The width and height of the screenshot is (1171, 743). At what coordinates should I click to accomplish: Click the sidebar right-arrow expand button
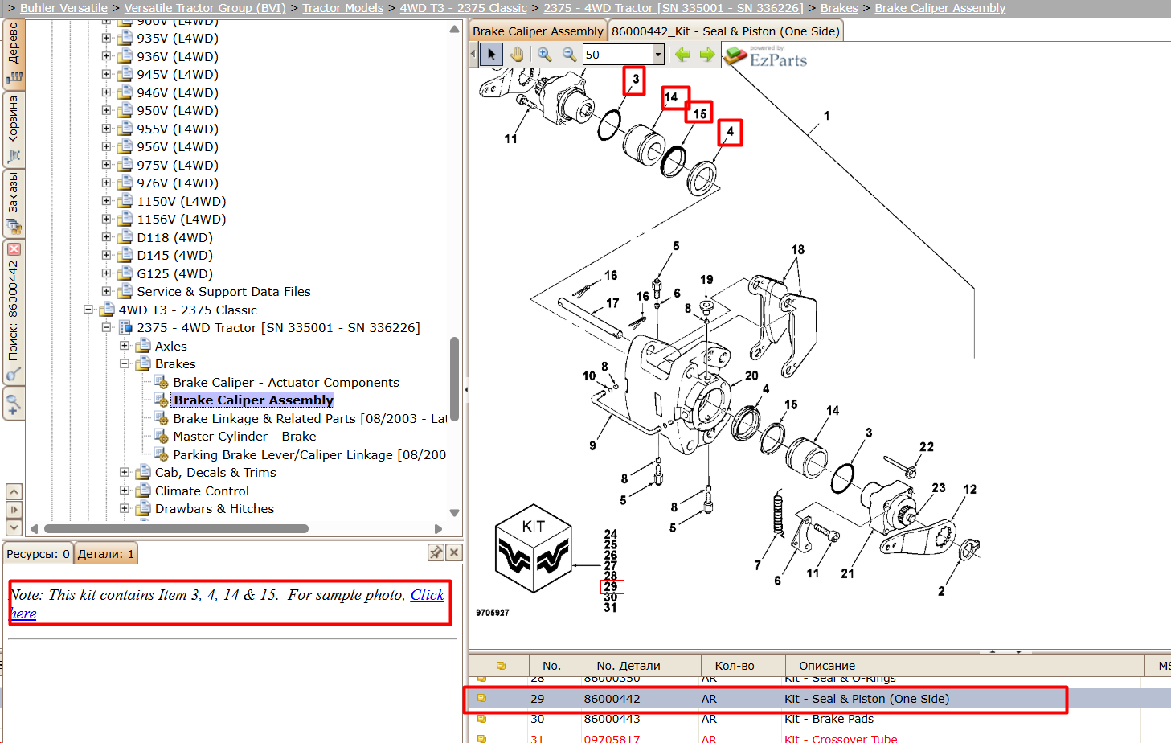click(14, 509)
